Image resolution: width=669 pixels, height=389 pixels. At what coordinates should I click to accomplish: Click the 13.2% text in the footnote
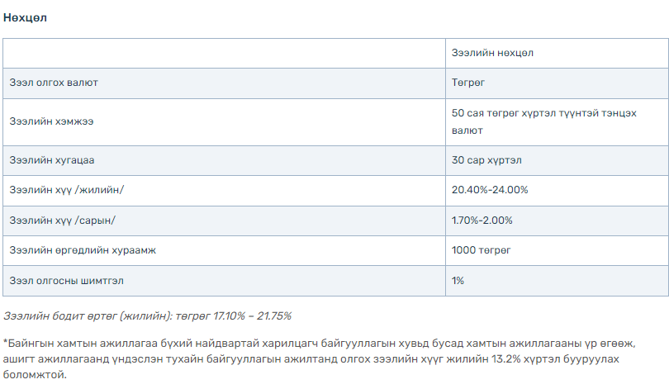tap(506, 358)
